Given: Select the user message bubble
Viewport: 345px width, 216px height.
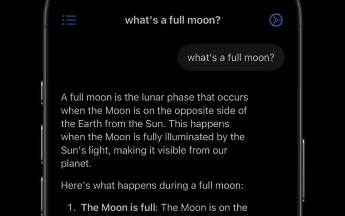Looking at the screenshot, I should [231, 58].
